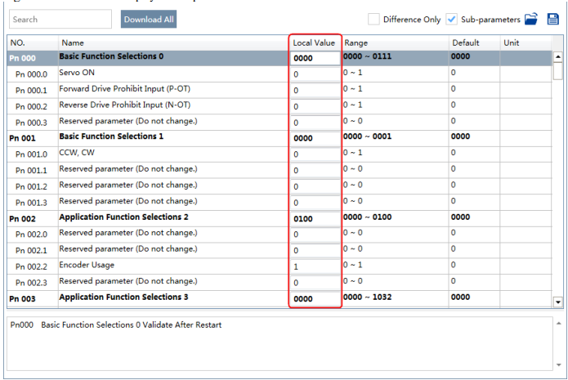Select the Pn 002 row number

22,219
